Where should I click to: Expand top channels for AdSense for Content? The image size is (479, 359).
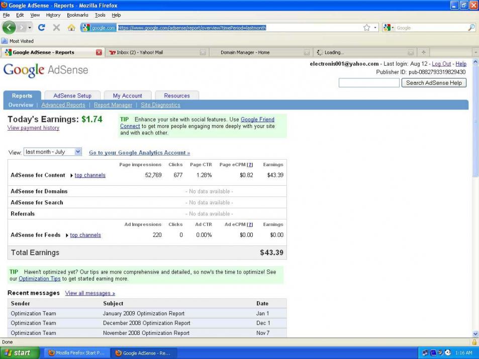pyautogui.click(x=90, y=175)
